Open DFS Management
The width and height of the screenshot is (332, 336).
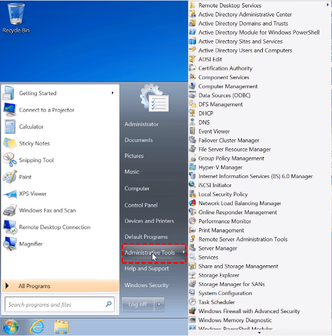coord(221,104)
